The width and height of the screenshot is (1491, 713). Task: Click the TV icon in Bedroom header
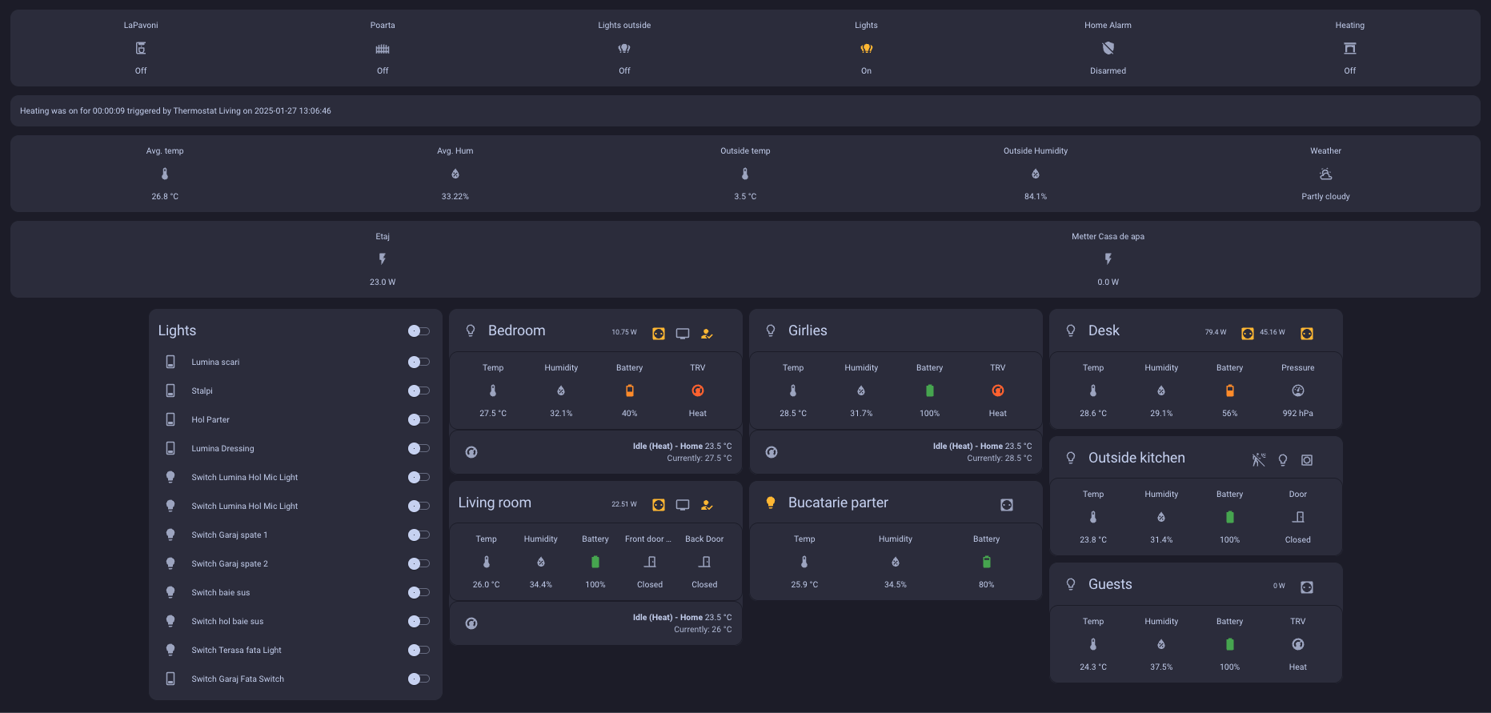(x=683, y=334)
